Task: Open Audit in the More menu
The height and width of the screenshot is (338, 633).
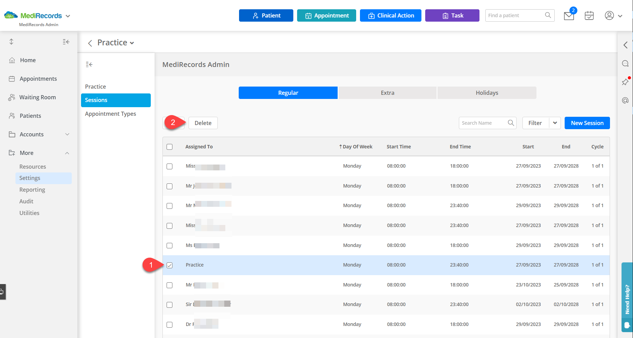Action: 26,201
